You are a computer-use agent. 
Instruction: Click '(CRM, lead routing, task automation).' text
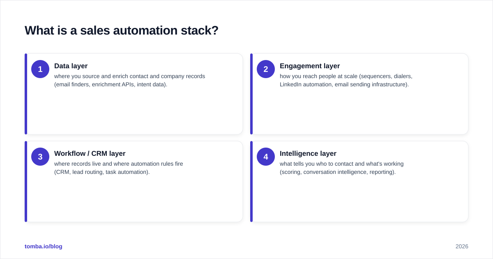[x=102, y=172]
